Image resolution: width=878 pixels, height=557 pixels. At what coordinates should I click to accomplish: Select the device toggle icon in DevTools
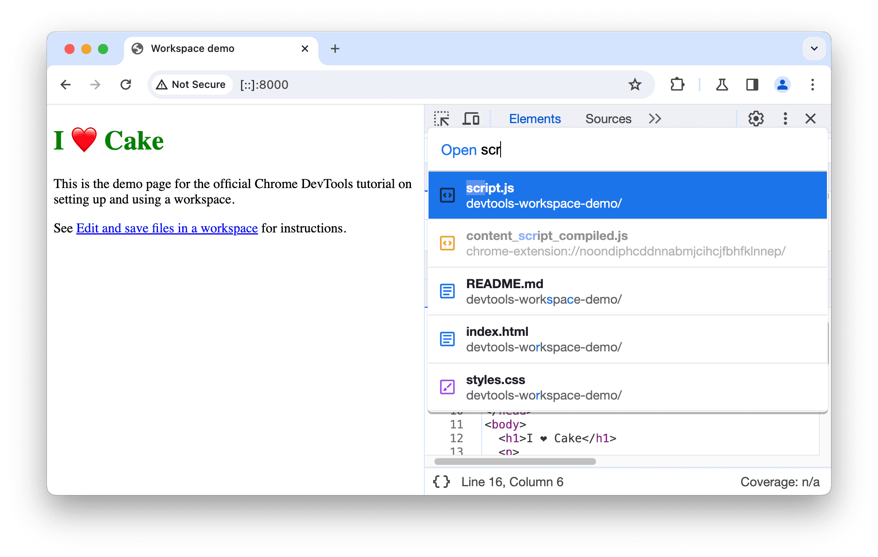coord(472,118)
